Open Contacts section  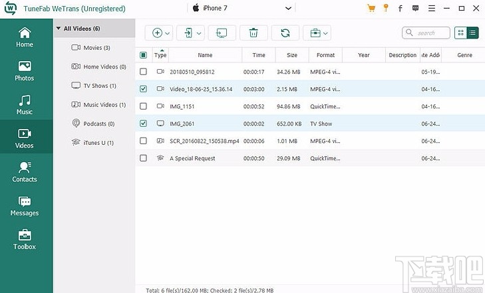tap(25, 171)
